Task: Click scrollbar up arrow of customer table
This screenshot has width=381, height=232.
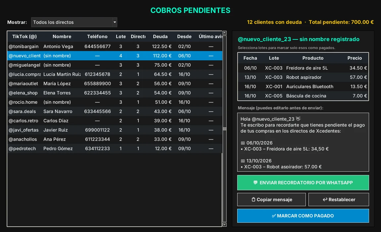Action: (x=225, y=33)
